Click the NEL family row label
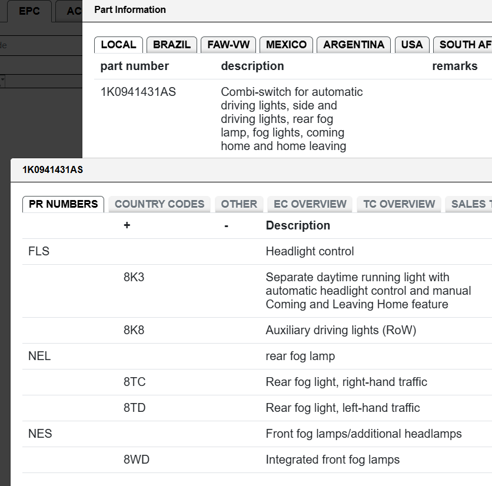 pos(39,356)
